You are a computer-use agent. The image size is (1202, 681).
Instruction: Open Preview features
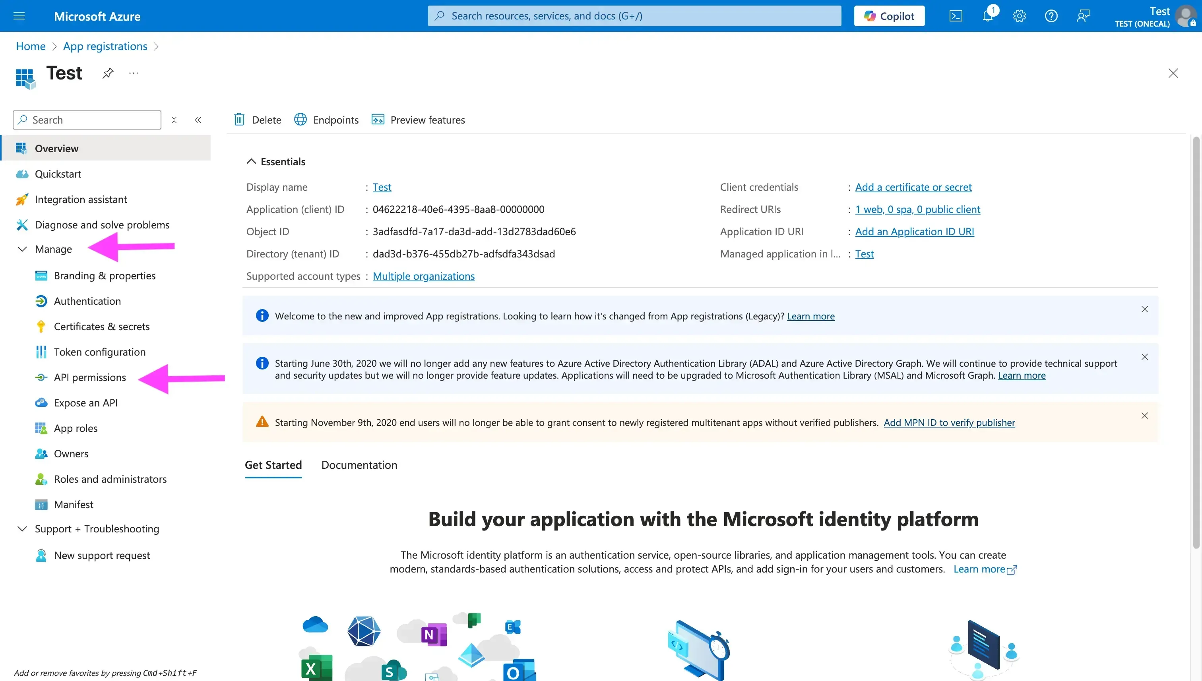pyautogui.click(x=418, y=120)
